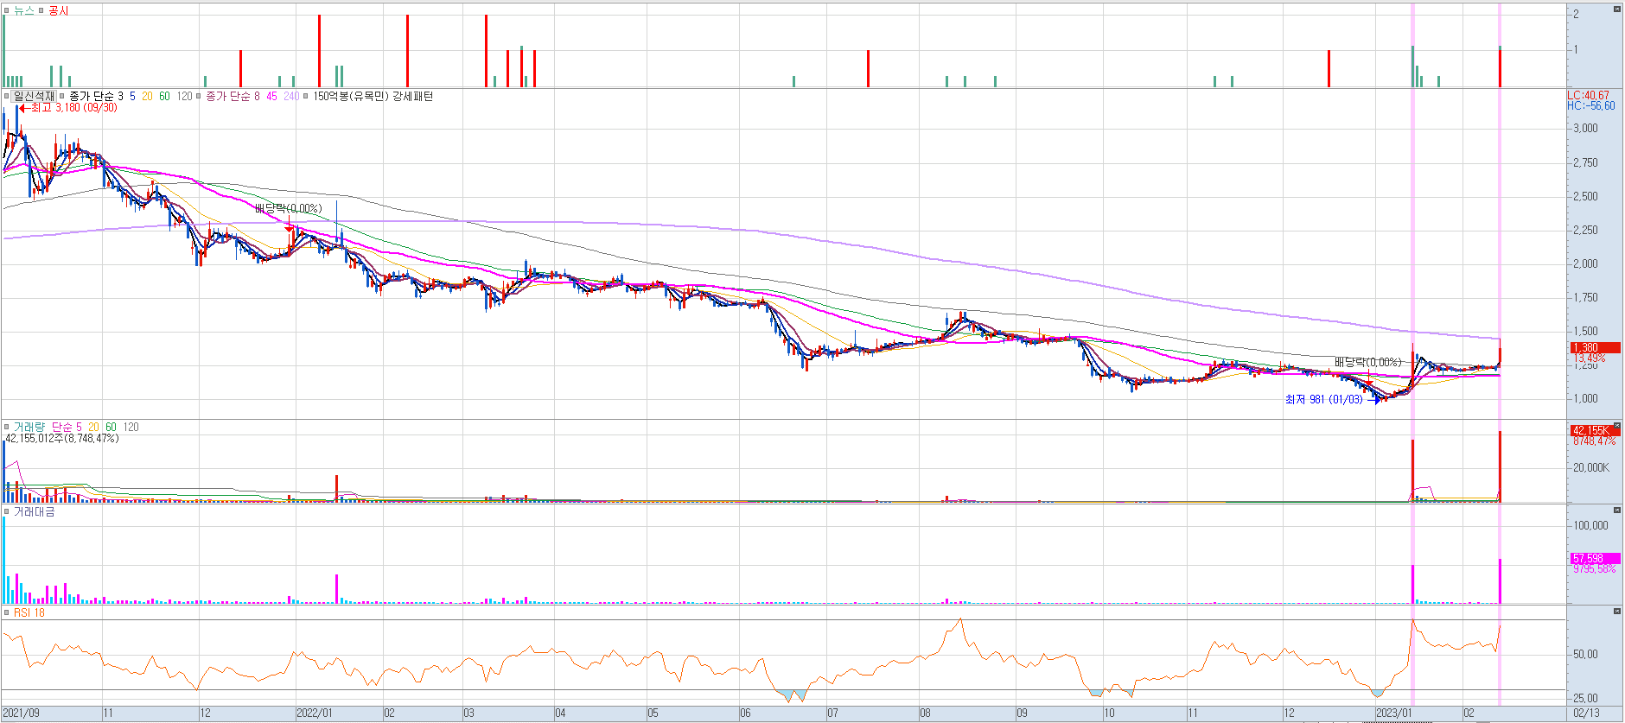Click the square marker beside 거래량 label
Screen dimensions: 1625x723
pyautogui.click(x=6, y=427)
